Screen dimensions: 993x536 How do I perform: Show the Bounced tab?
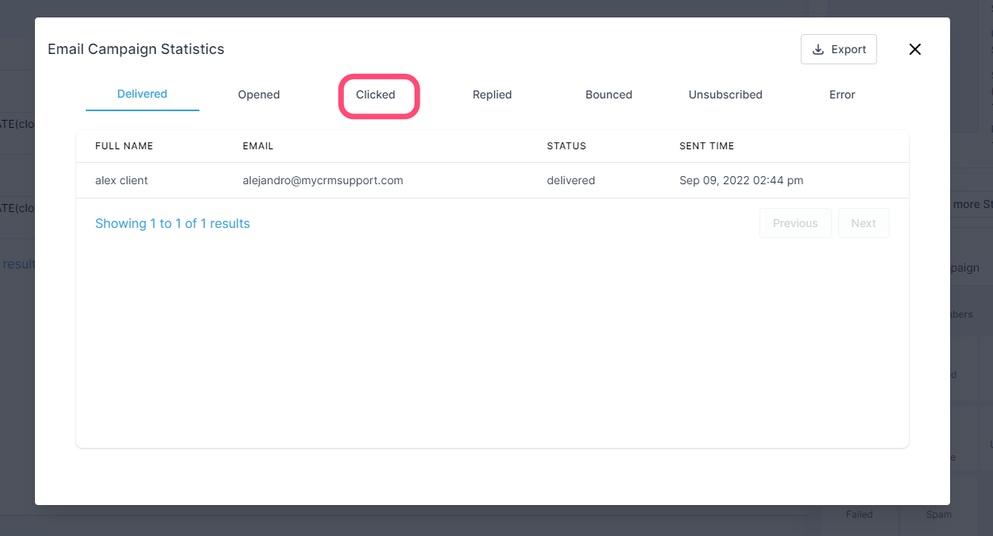click(x=609, y=94)
